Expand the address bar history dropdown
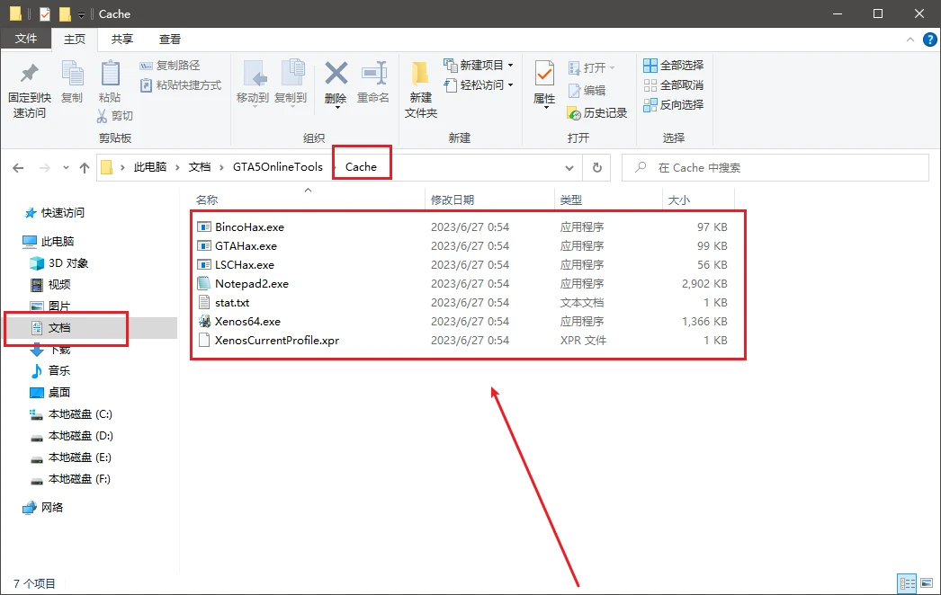Screen dimensions: 941x595 tap(569, 167)
